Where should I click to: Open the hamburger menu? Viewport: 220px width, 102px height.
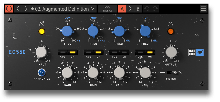click(204, 9)
